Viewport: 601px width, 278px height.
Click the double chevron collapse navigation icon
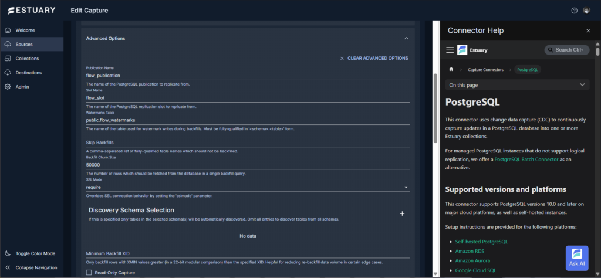pyautogui.click(x=8, y=267)
